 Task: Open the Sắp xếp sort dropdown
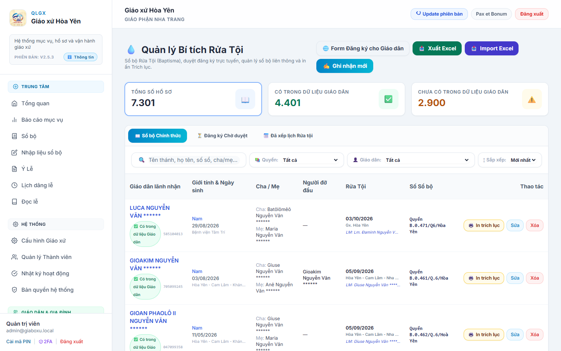tap(510, 160)
